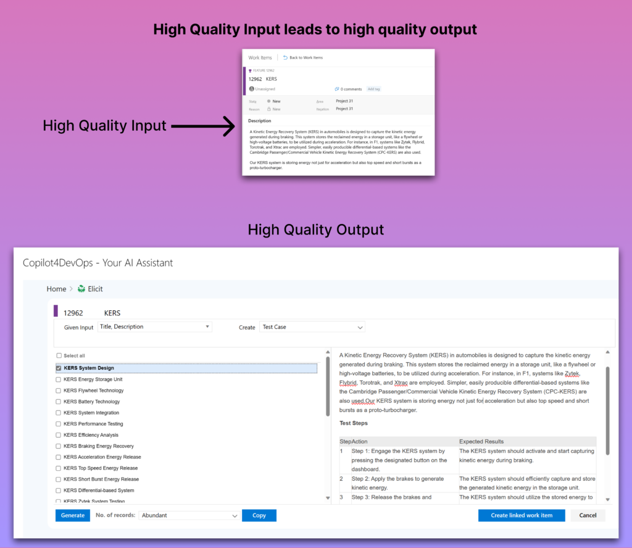The height and width of the screenshot is (548, 632).
Task: Click the State New value
Action: pyautogui.click(x=276, y=102)
